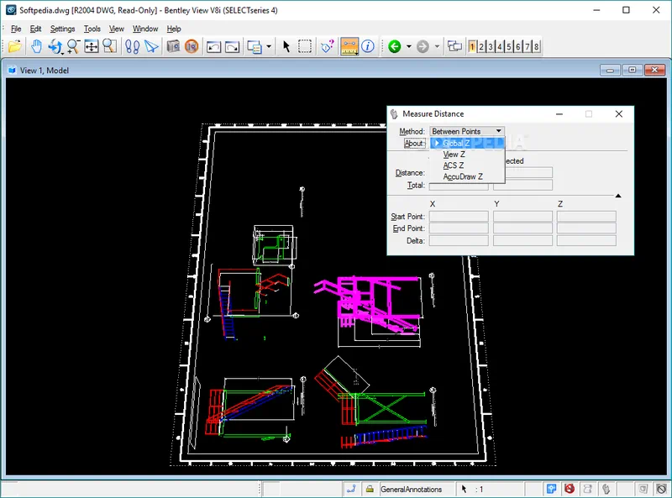Choose View Z in the About list
This screenshot has height=498, width=672.
[x=468, y=155]
